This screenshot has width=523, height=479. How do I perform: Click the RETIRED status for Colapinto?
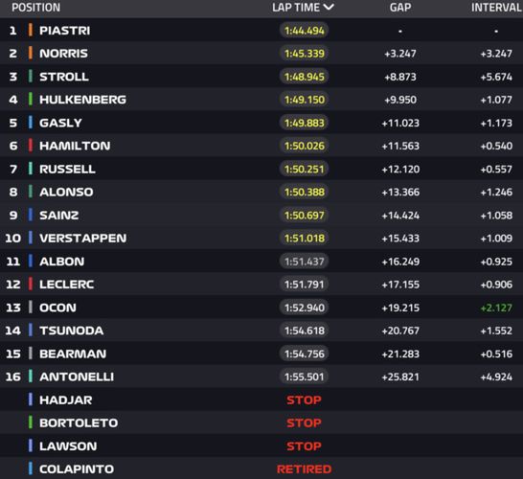[304, 469]
